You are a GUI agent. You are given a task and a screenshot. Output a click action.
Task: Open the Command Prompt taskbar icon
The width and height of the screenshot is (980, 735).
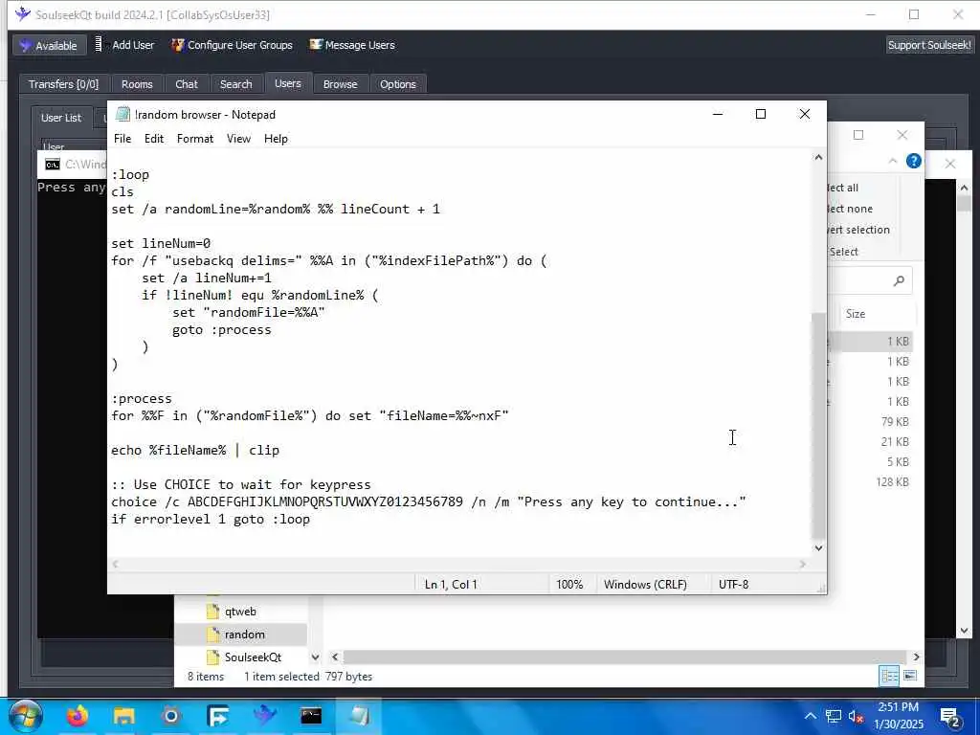coord(311,716)
